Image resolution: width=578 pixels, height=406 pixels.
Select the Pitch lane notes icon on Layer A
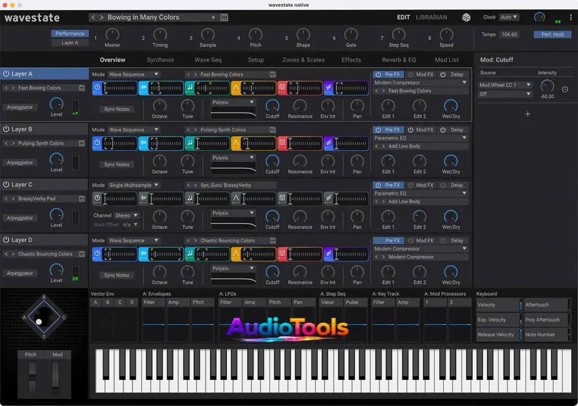[189, 87]
